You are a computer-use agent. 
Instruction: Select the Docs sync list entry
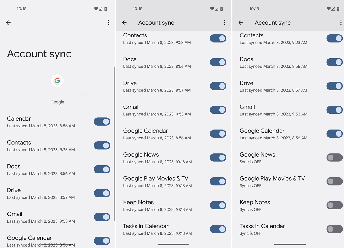point(43,169)
